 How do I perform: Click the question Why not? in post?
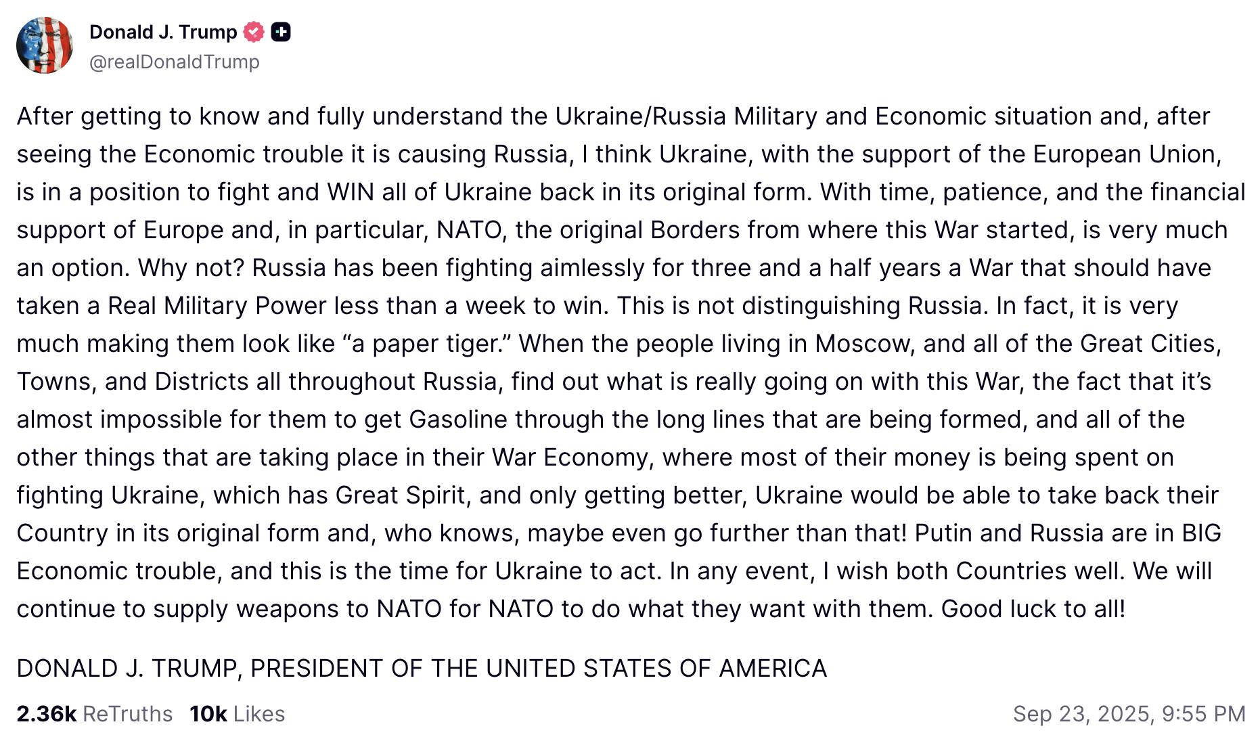coord(191,268)
